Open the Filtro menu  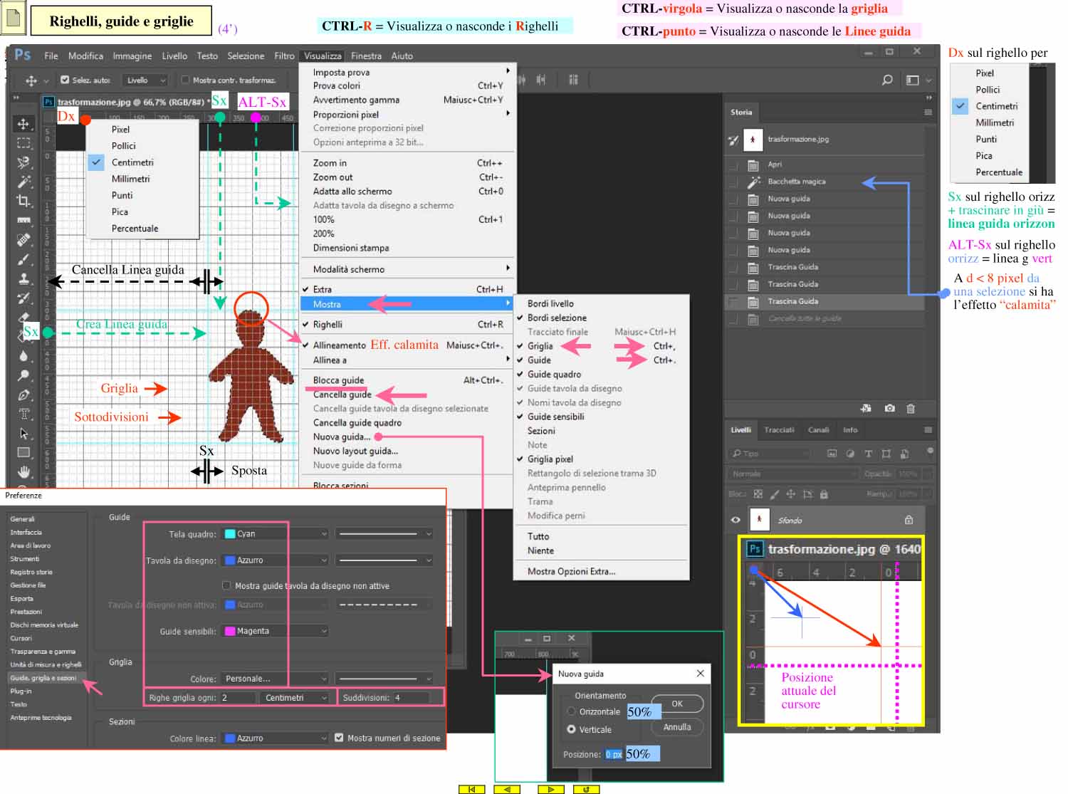[284, 56]
